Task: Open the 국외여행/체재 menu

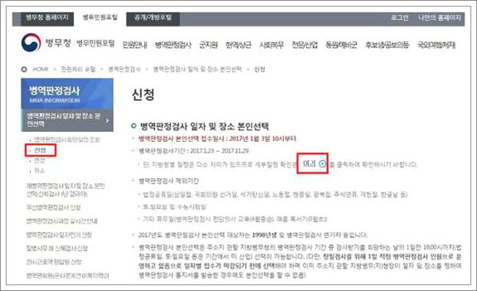Action: coord(436,45)
